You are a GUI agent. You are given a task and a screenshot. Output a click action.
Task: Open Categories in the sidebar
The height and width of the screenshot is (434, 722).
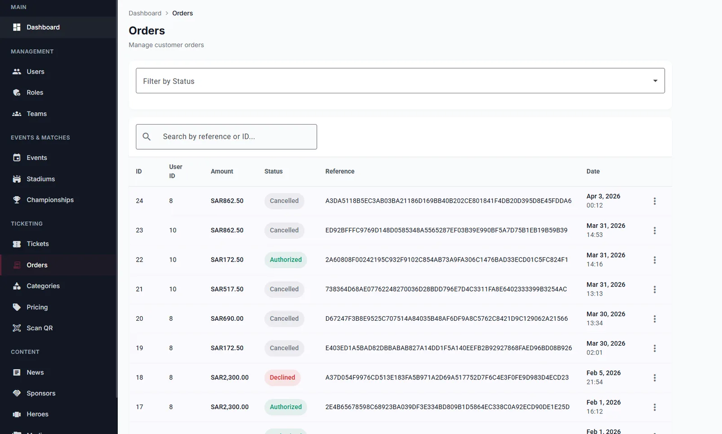click(59, 286)
